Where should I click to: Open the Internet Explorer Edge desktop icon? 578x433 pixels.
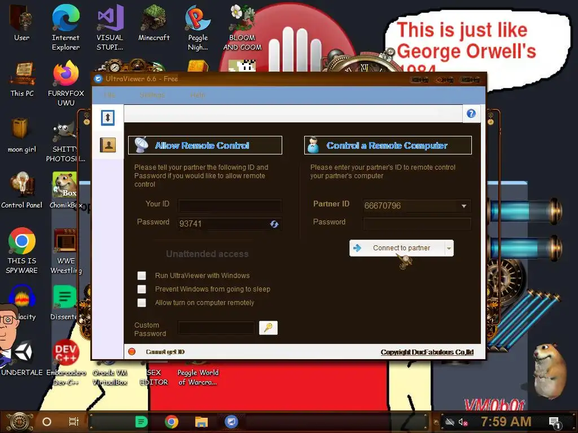pyautogui.click(x=65, y=27)
